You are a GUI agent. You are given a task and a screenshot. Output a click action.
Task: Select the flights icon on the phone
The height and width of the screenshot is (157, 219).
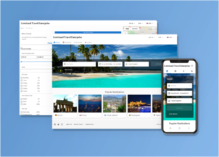192,71
